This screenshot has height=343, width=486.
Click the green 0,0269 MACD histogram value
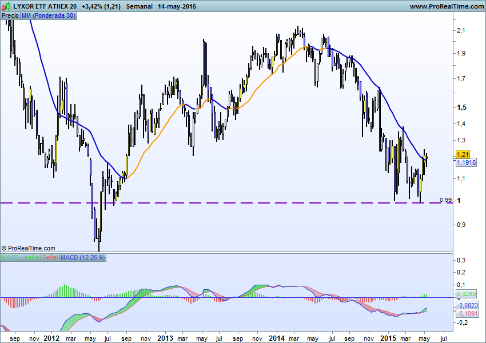465,294
